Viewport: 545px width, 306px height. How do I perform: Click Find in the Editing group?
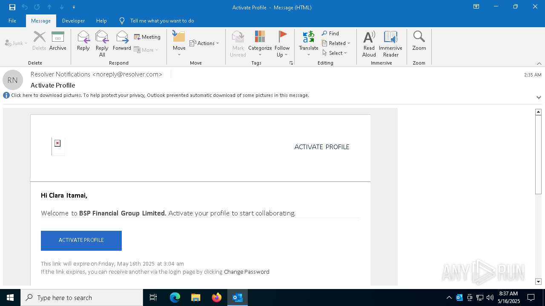click(x=330, y=33)
